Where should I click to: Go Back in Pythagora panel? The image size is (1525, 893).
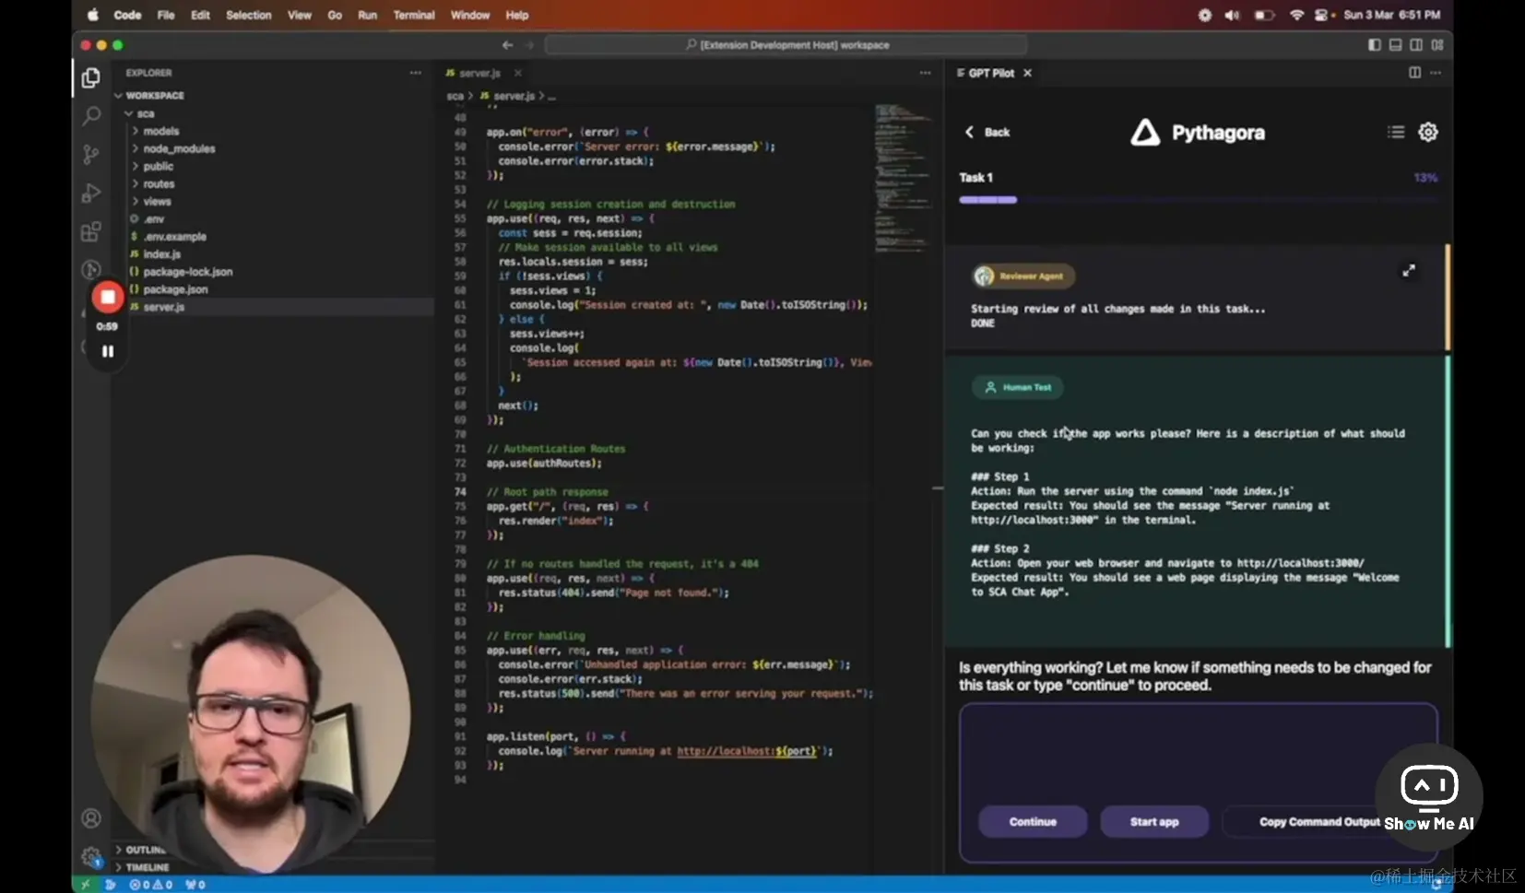pos(987,132)
